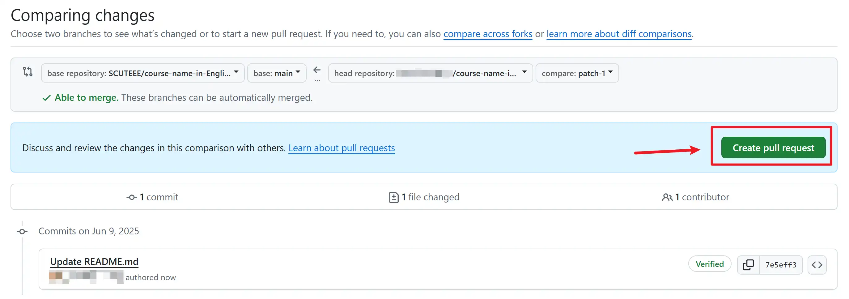Open the "compare across forks" link
Viewport: 849px width, 299px height.
click(487, 34)
